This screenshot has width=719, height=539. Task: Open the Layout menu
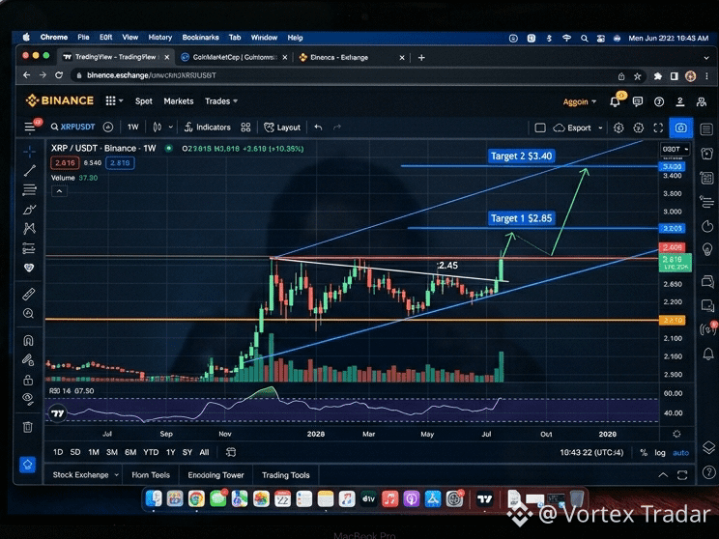point(282,128)
